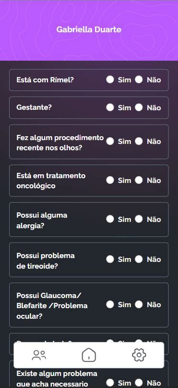
Task: Select Não for tratamento oncológico
Action: (139, 181)
